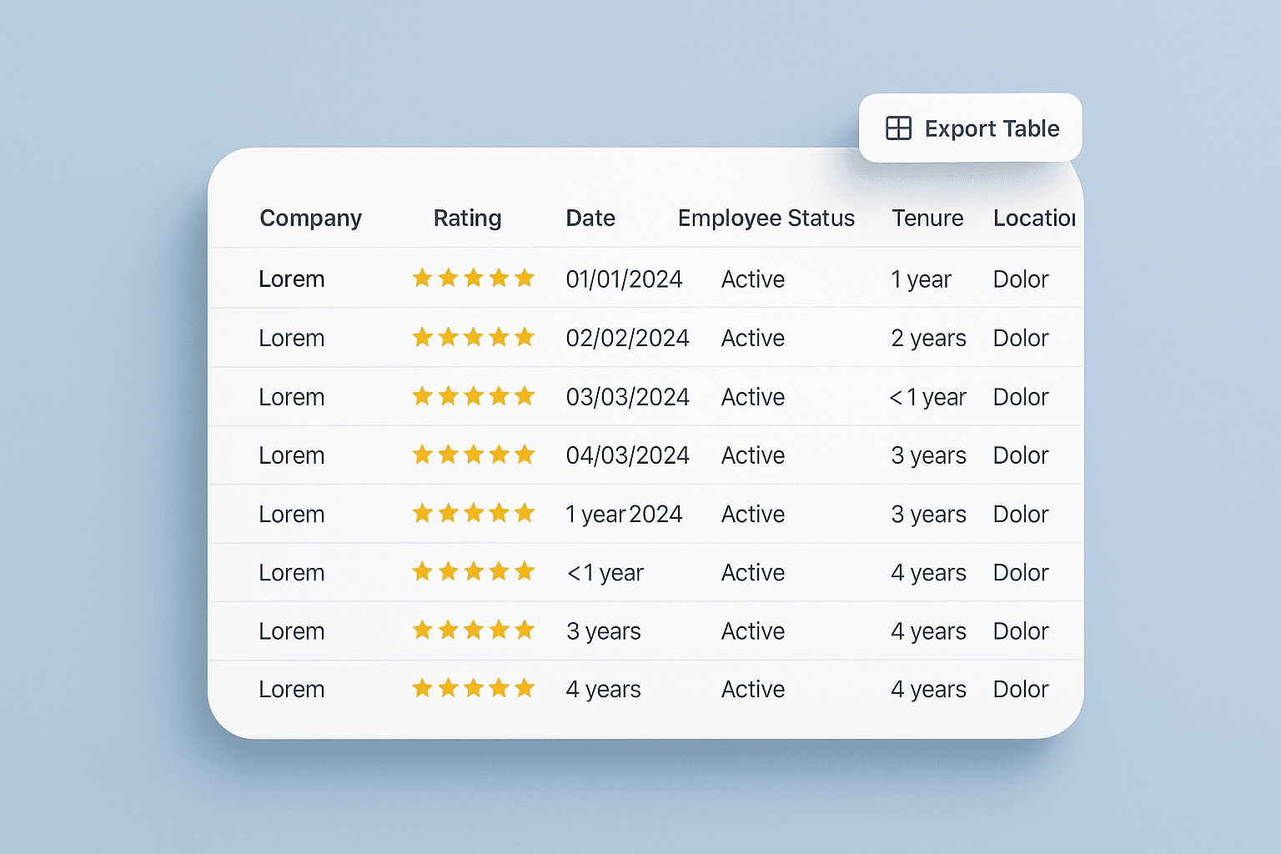Click the fifth star in row one
The image size is (1281, 854).
pyautogui.click(x=526, y=279)
